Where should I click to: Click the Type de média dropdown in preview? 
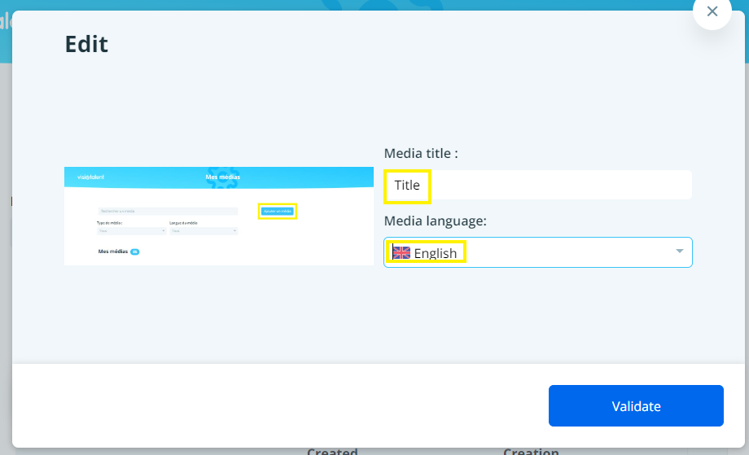[x=131, y=231]
